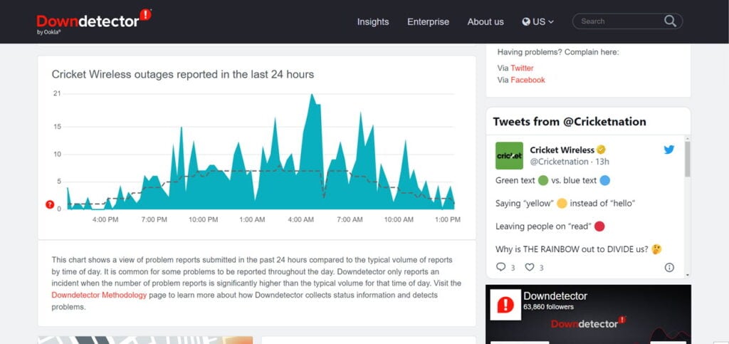
Task: Like the tweet with the heart icon
Action: 529,267
